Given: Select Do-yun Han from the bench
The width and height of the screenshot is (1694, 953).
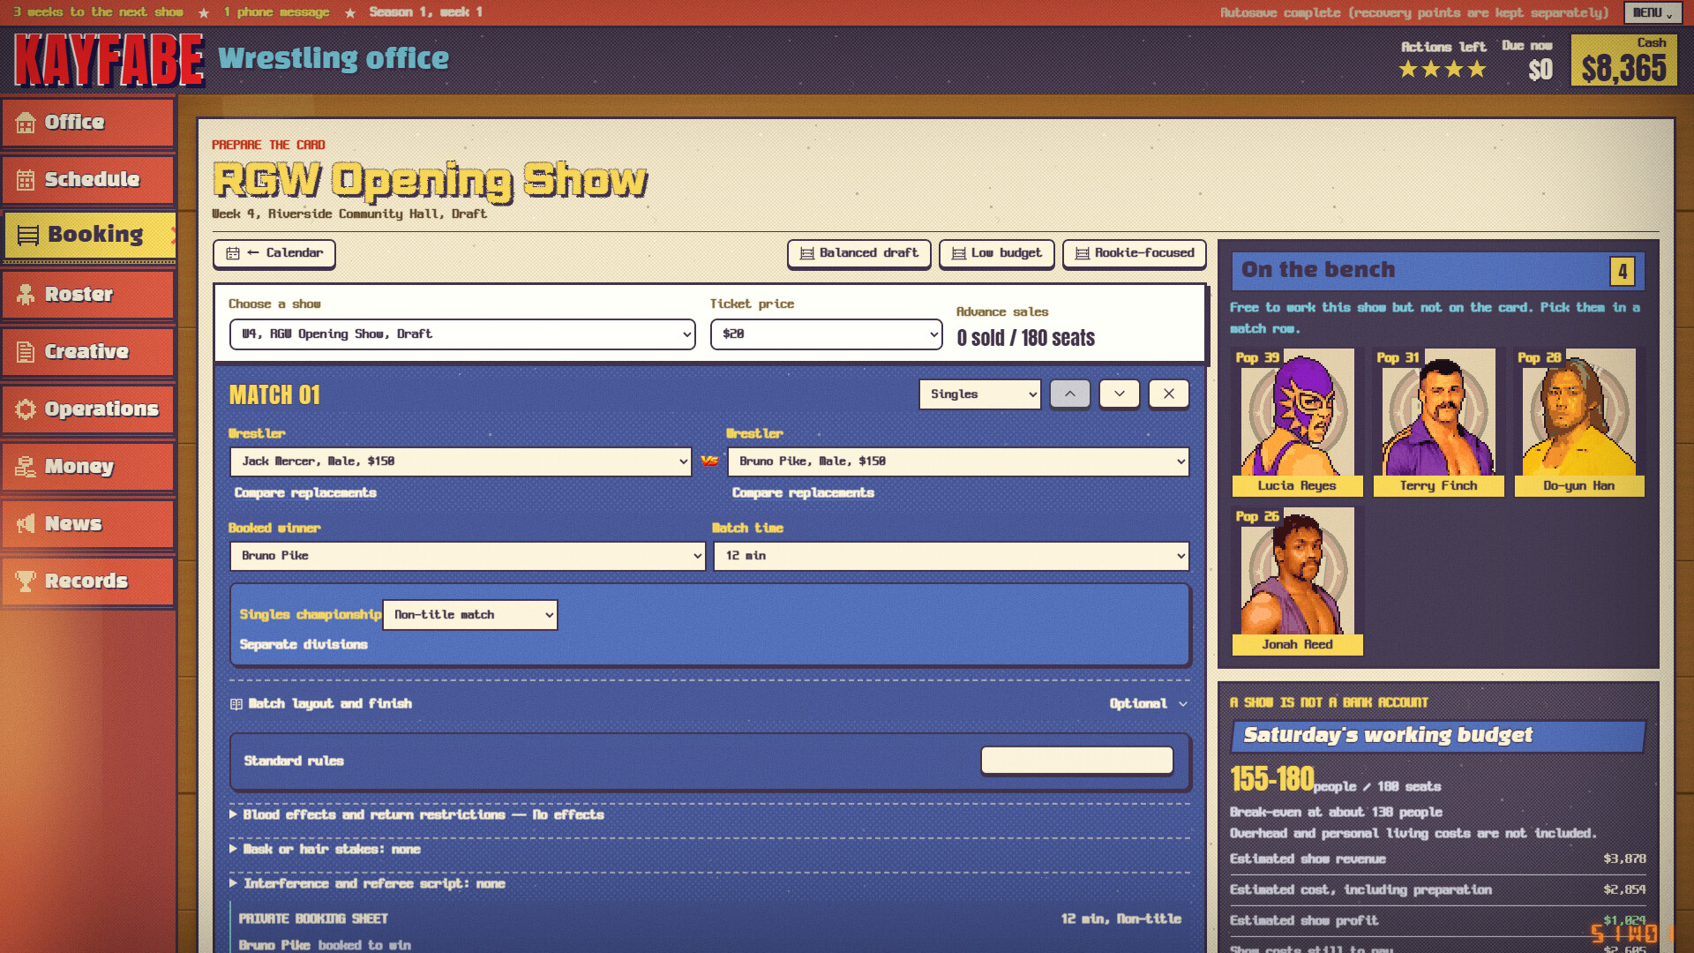Looking at the screenshot, I should 1579,423.
